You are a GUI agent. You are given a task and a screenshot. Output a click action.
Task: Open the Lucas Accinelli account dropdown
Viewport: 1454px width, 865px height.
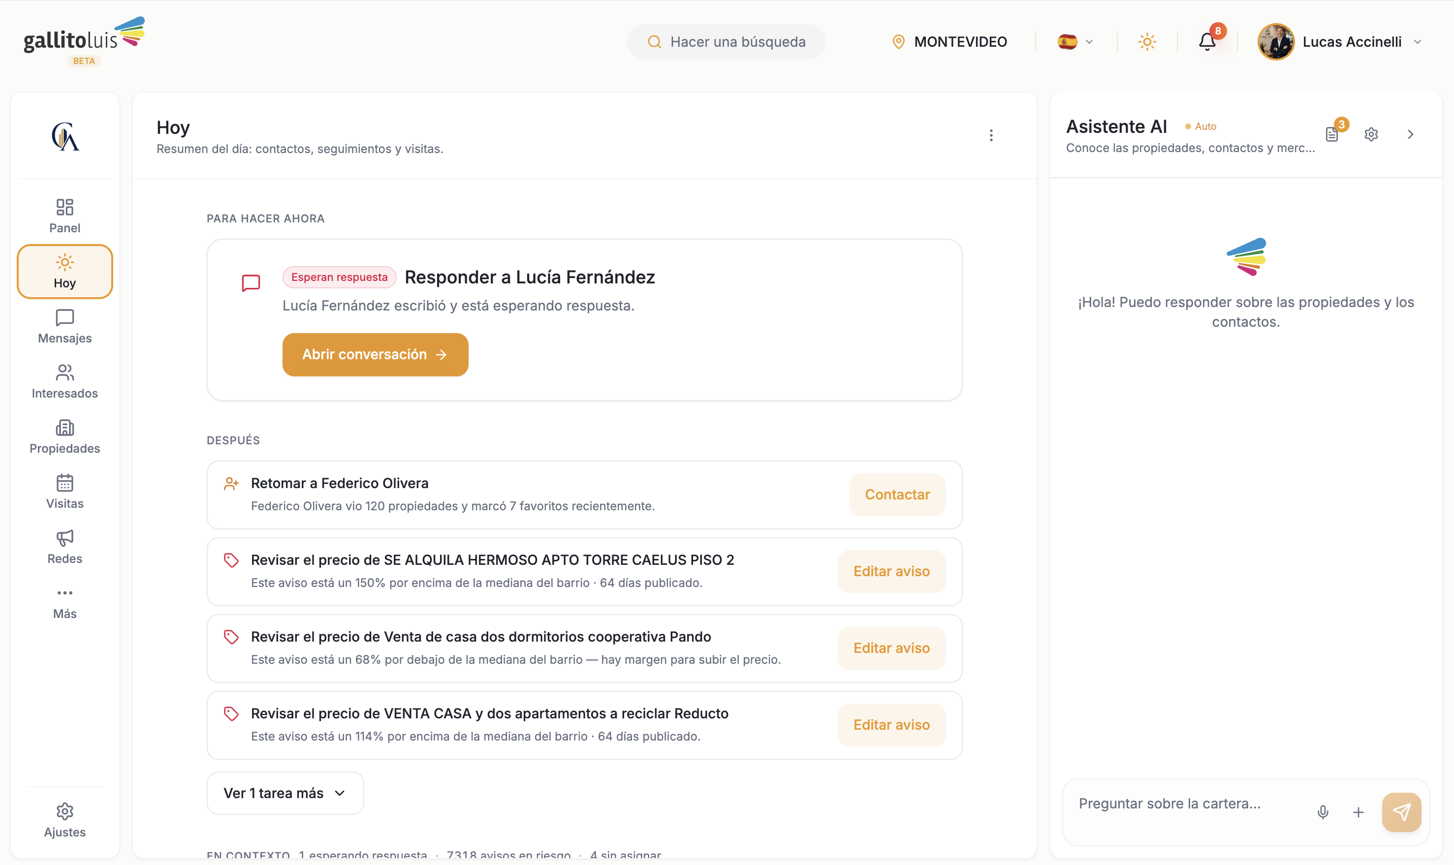pyautogui.click(x=1340, y=42)
